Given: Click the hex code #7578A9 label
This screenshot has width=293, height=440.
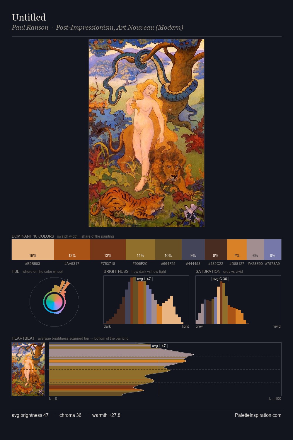Looking at the screenshot, I should click(272, 264).
